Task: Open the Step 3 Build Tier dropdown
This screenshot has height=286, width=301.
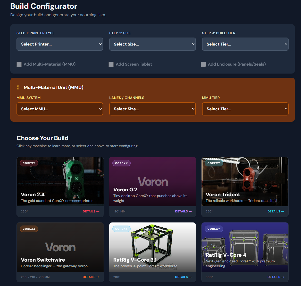Action: point(245,44)
